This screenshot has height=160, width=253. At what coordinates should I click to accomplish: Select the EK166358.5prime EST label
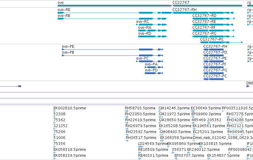coord(176,138)
